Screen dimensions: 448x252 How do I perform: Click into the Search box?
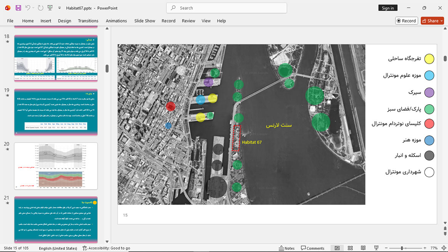227,8
